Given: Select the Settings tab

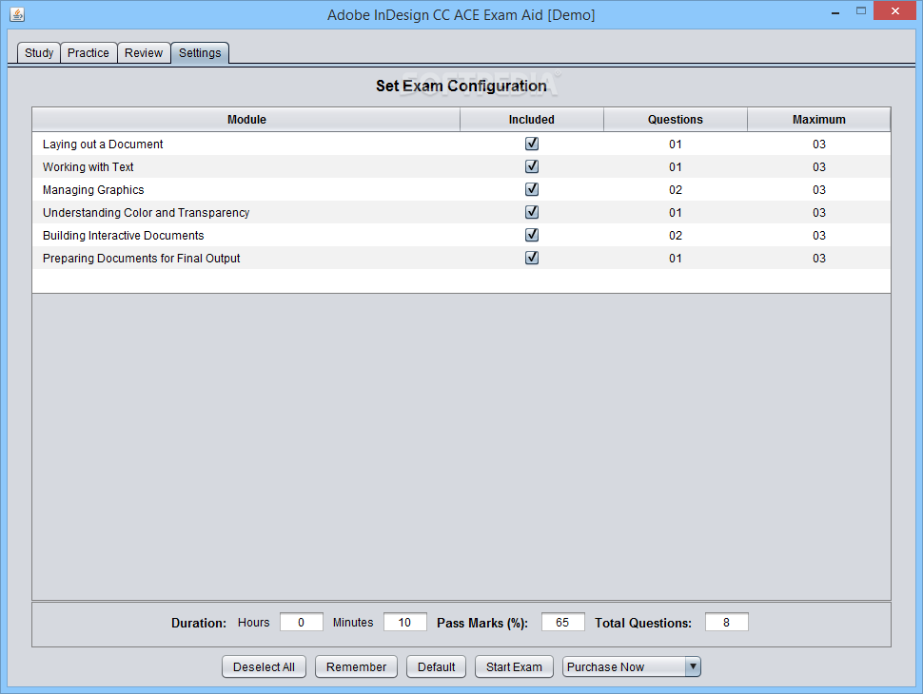Looking at the screenshot, I should tap(200, 53).
